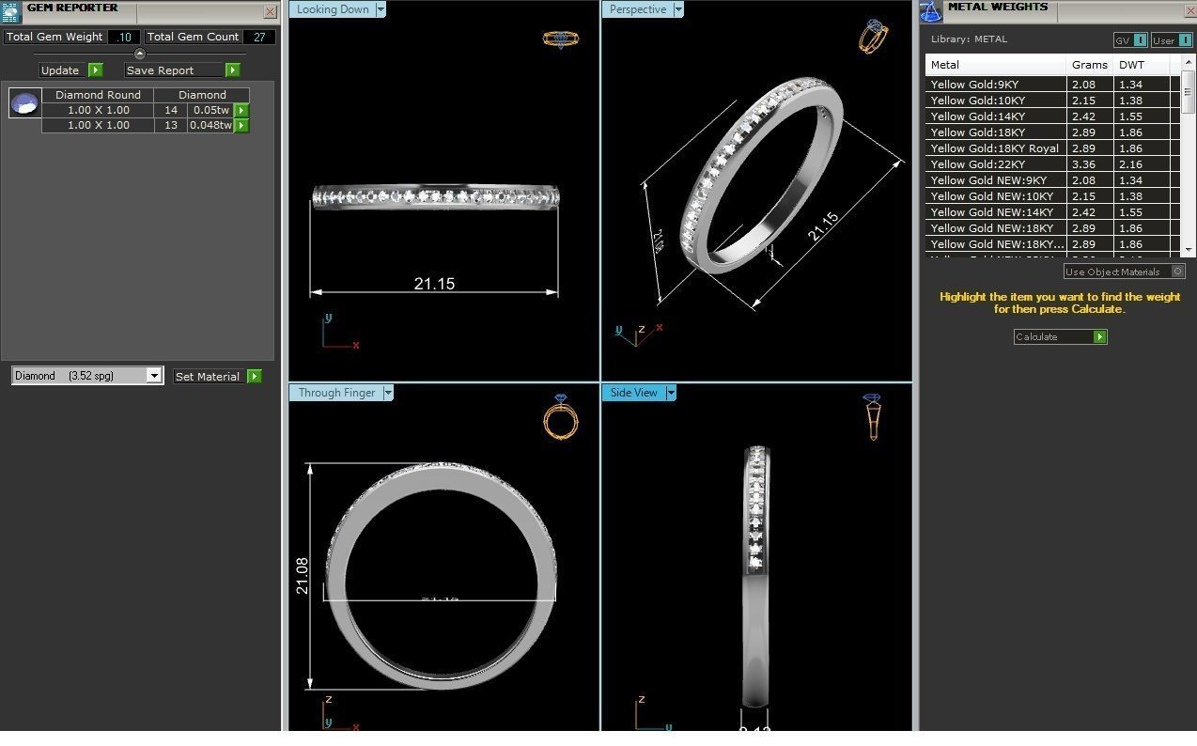Select the Yellow Gold:18KY row
Viewport: 1197px width, 746px height.
pyautogui.click(x=1052, y=132)
